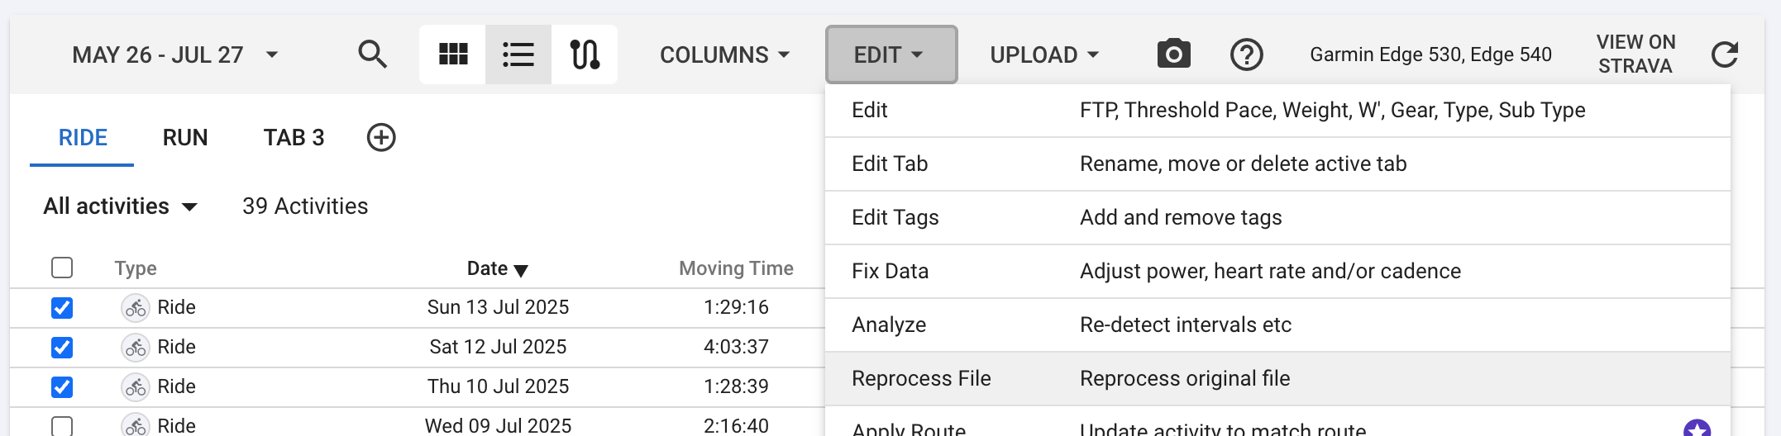Add a new tab with plus icon
1781x436 pixels.
381,137
